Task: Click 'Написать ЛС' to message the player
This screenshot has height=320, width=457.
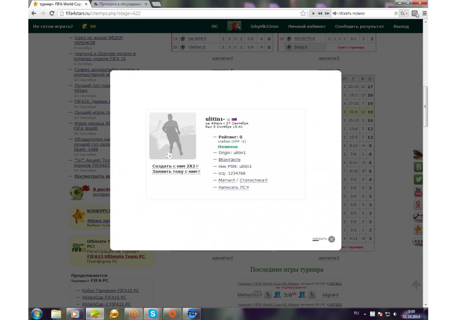Action: tap(234, 187)
